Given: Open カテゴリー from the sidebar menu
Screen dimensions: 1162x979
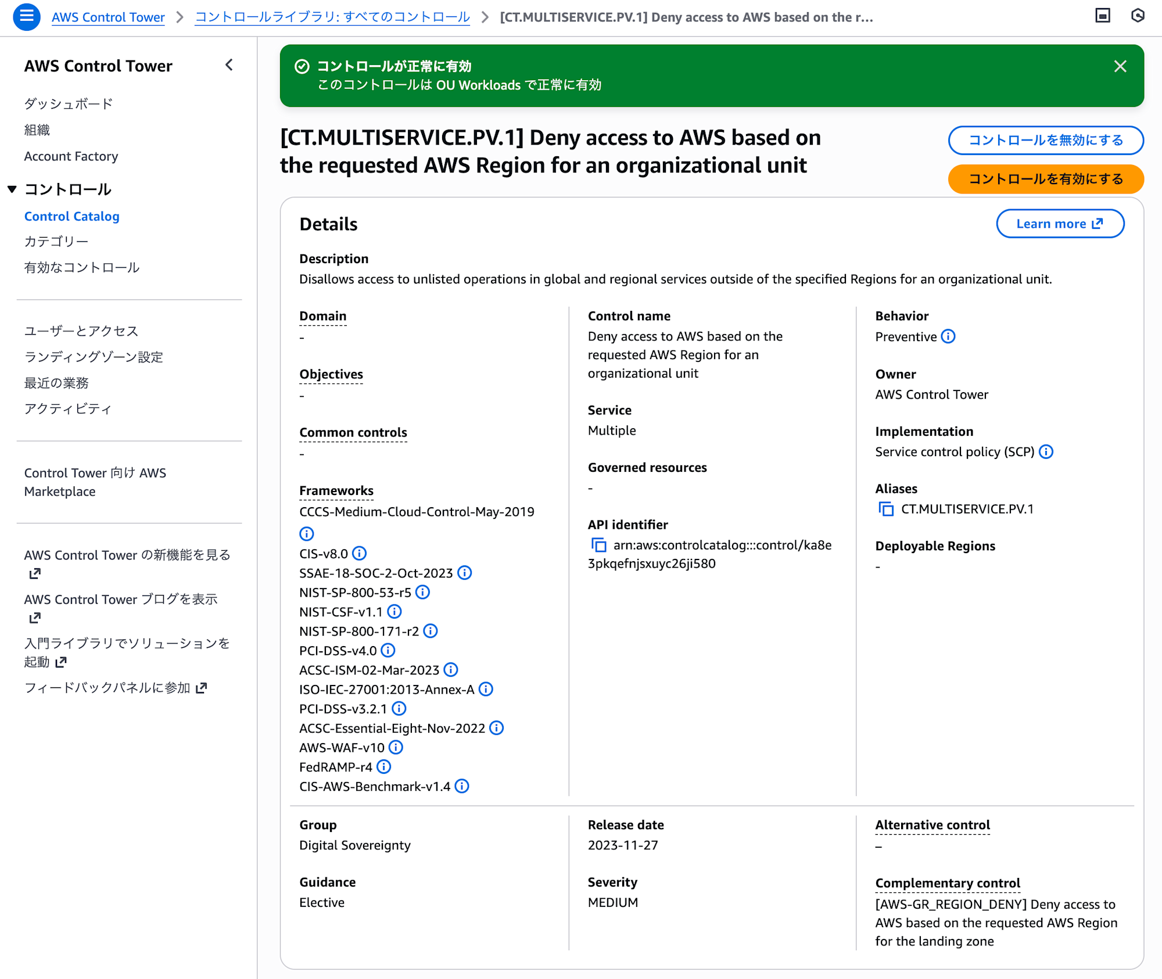Looking at the screenshot, I should coord(56,241).
